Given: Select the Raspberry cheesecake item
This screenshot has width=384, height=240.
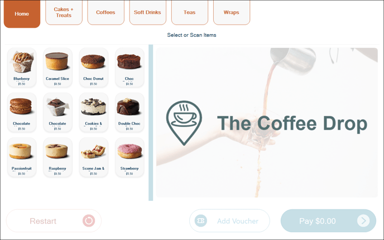Looking at the screenshot, I should pyautogui.click(x=57, y=157).
